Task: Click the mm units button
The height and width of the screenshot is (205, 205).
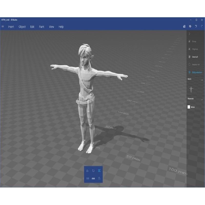Action: (93, 178)
